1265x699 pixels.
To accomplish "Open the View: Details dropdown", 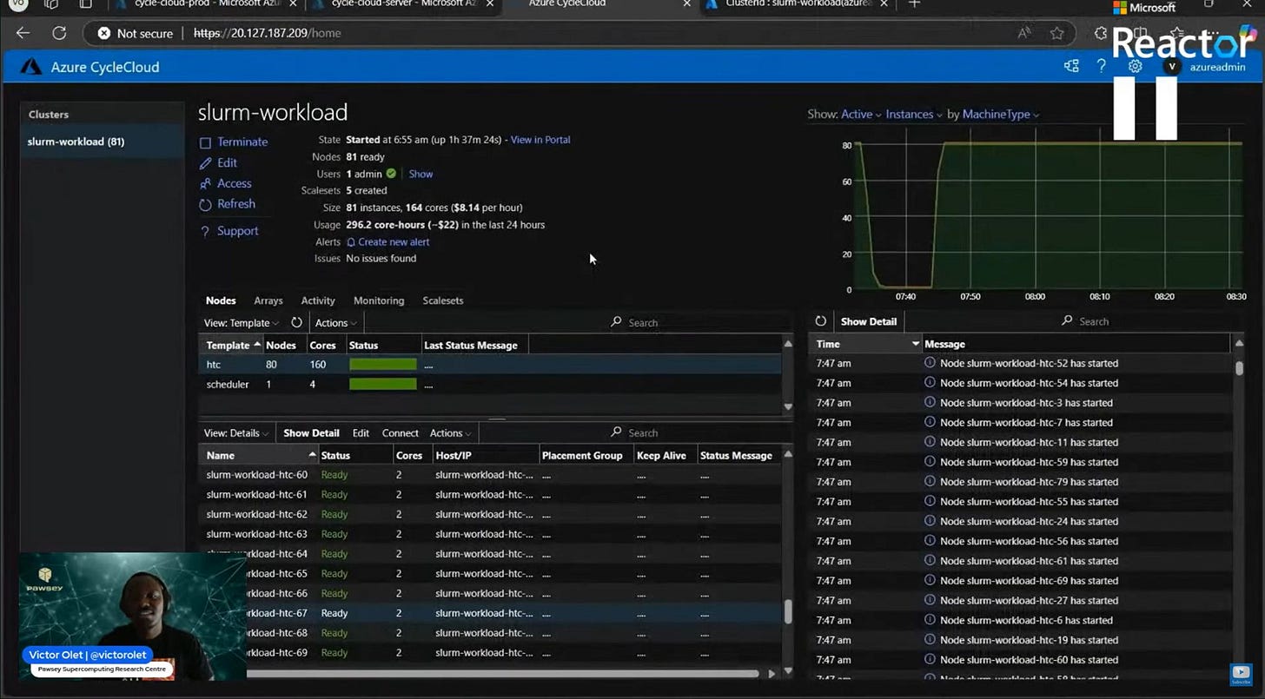I will (236, 433).
